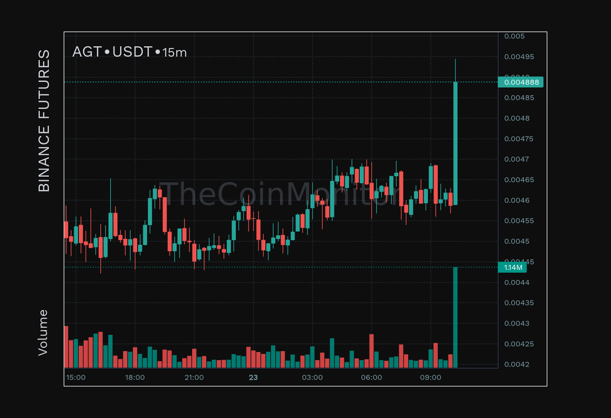Click the 0.005 price axis label
Screen dimensions: 611x418
point(514,36)
